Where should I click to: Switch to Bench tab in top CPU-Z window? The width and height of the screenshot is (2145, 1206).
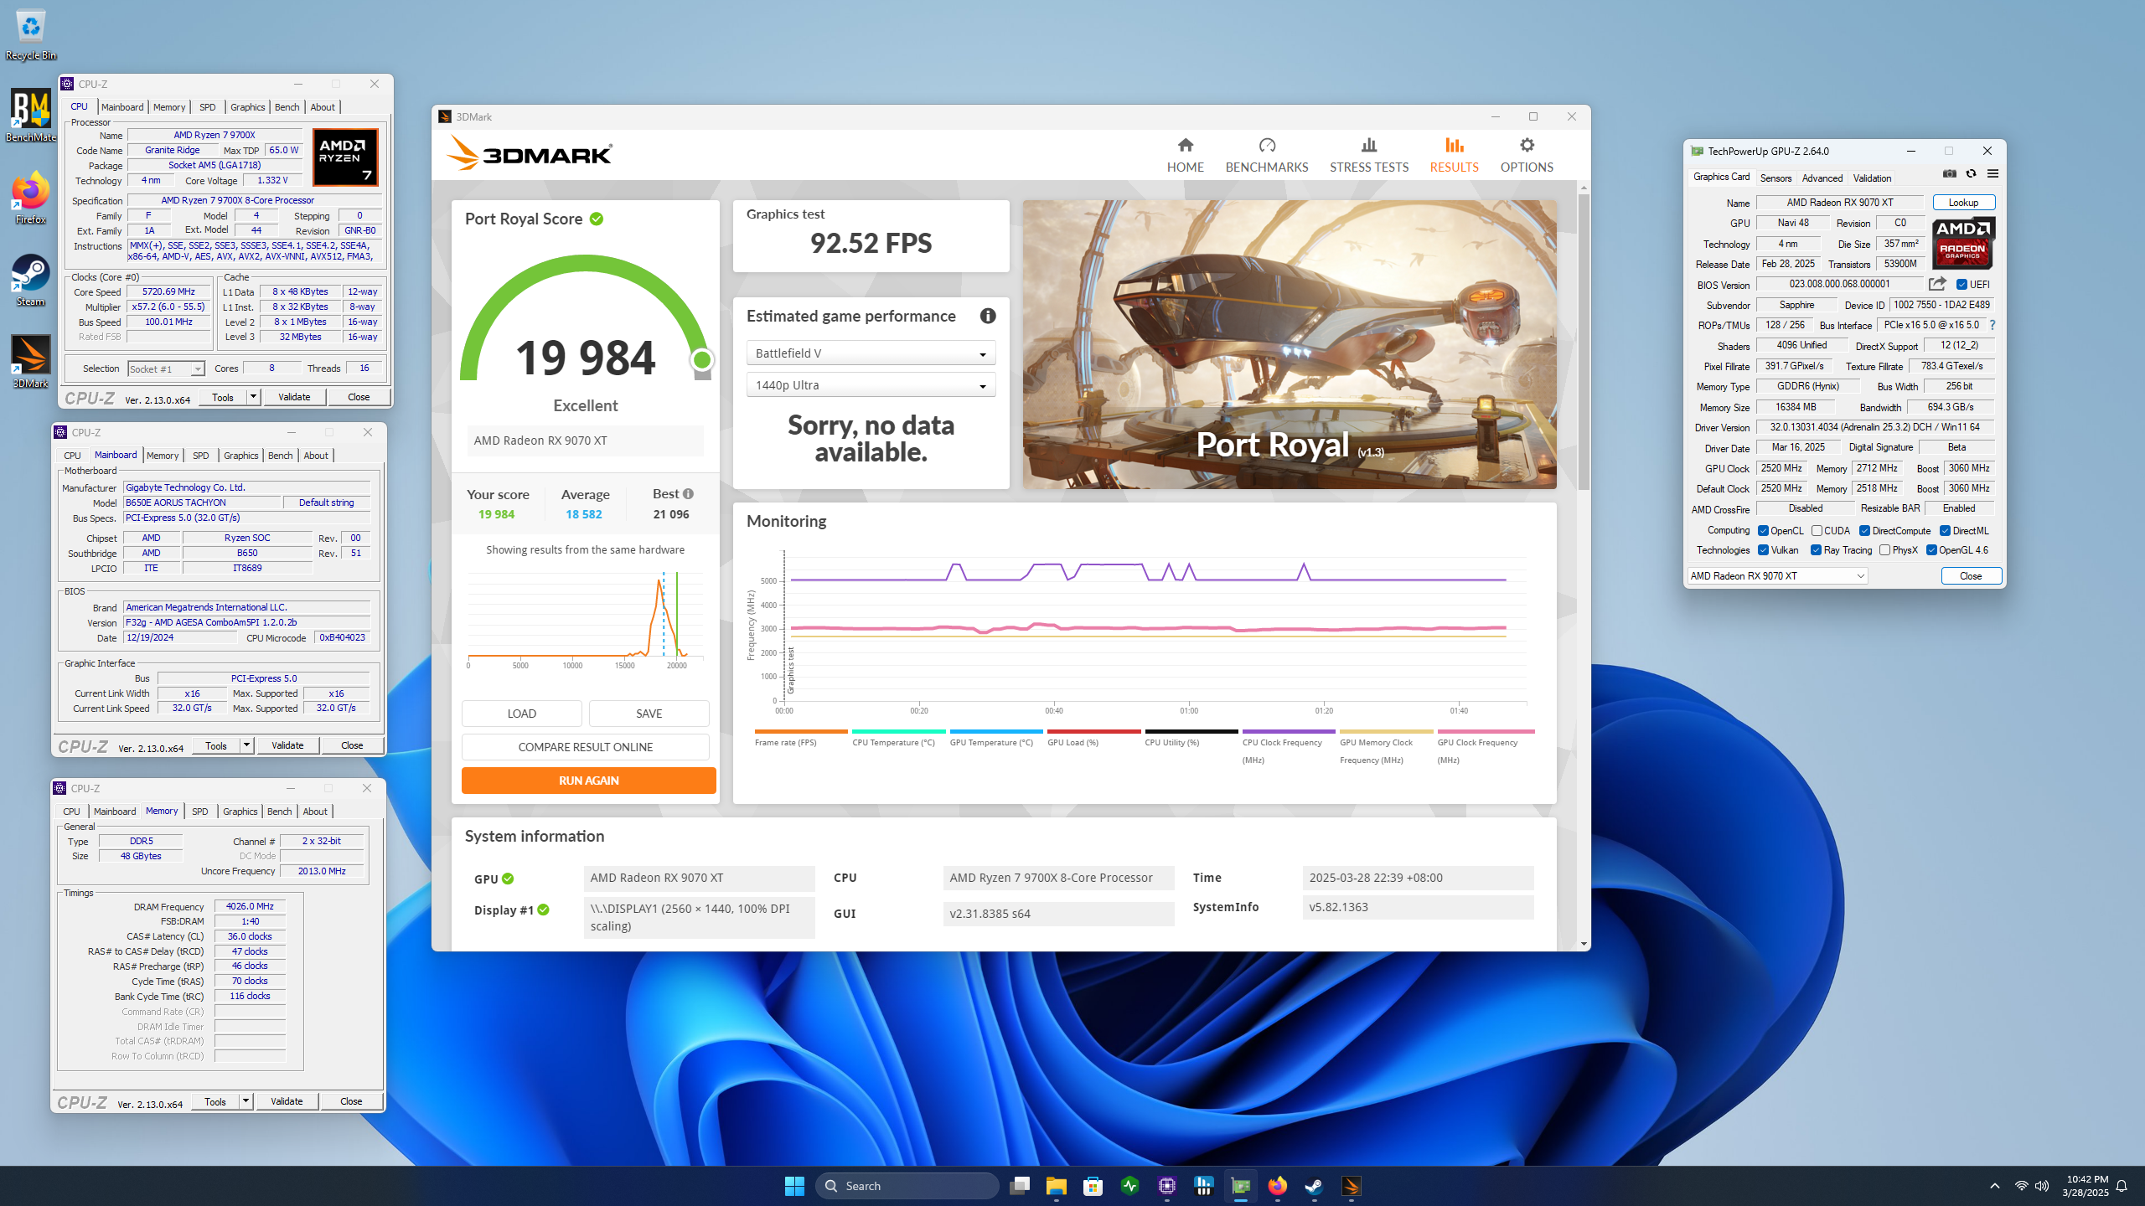click(x=287, y=107)
